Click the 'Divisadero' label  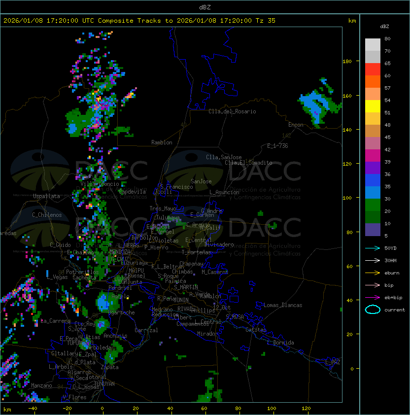point(219,244)
